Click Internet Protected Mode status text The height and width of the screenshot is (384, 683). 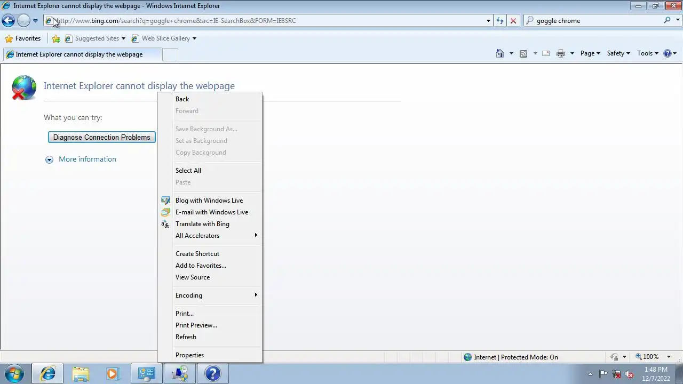coord(516,357)
